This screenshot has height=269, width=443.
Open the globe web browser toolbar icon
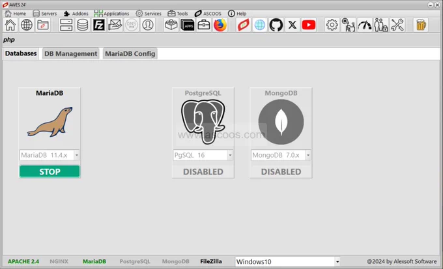[x=27, y=25]
